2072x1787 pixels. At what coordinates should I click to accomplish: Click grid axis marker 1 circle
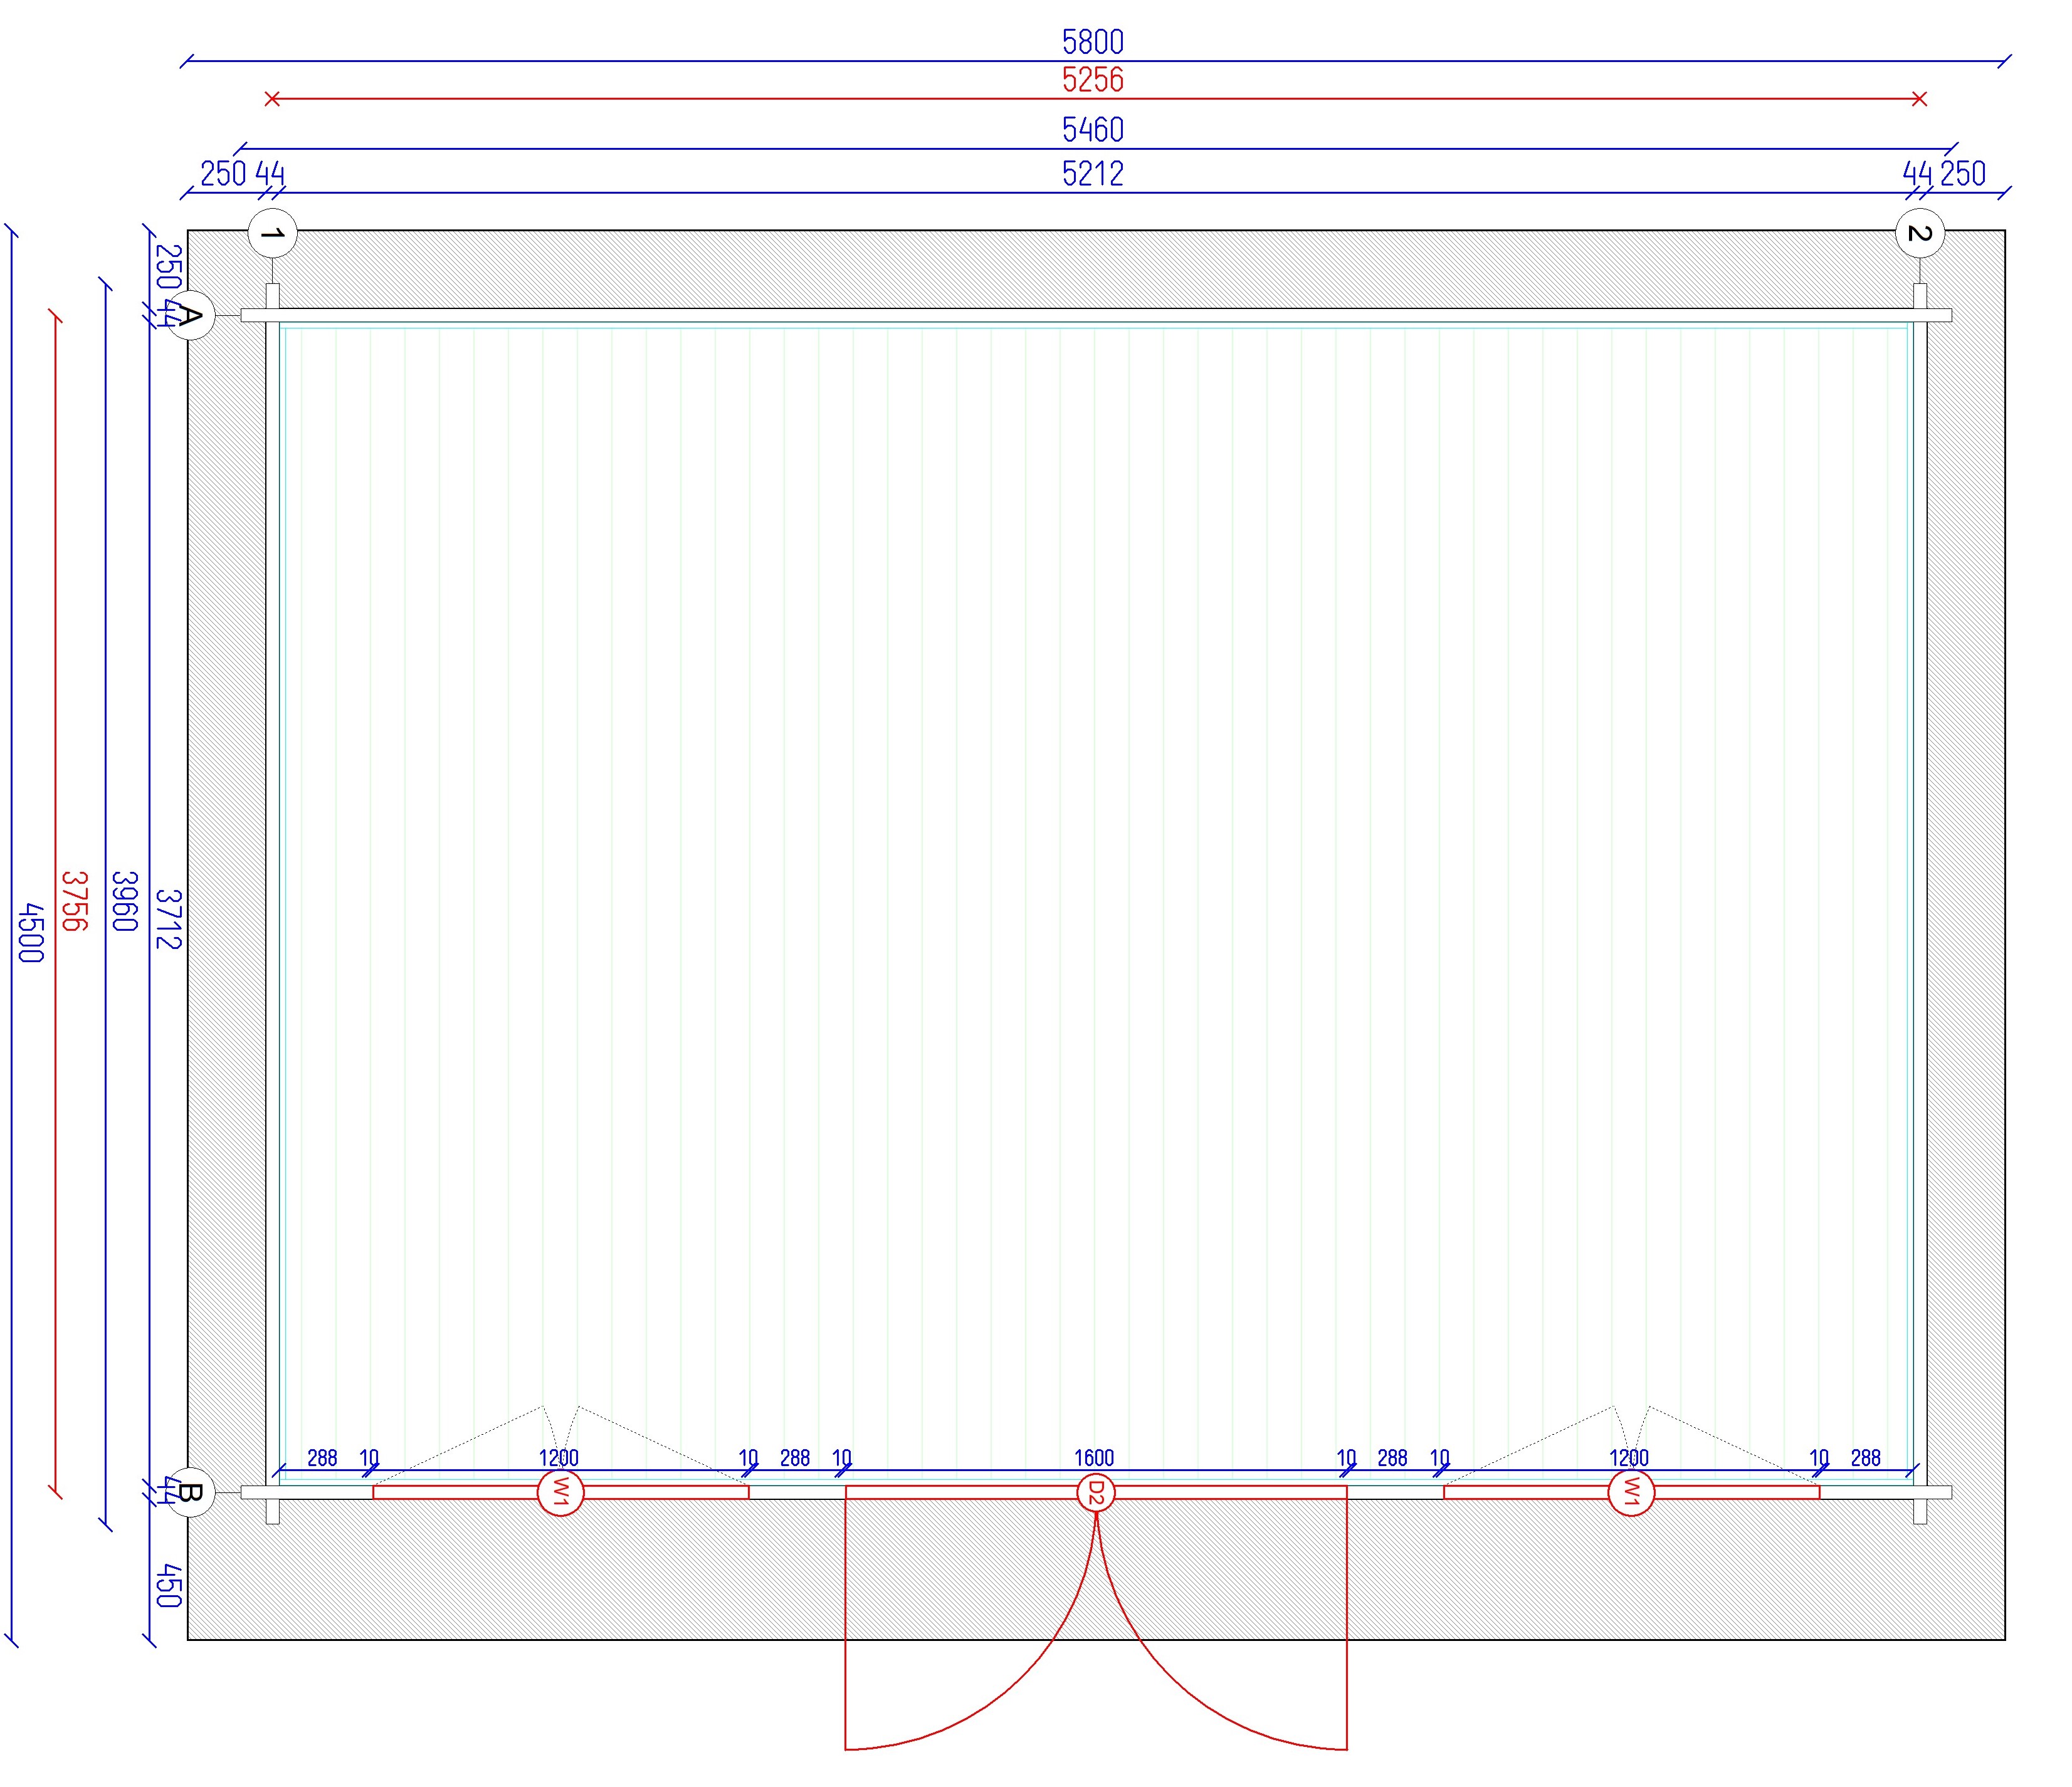click(272, 234)
